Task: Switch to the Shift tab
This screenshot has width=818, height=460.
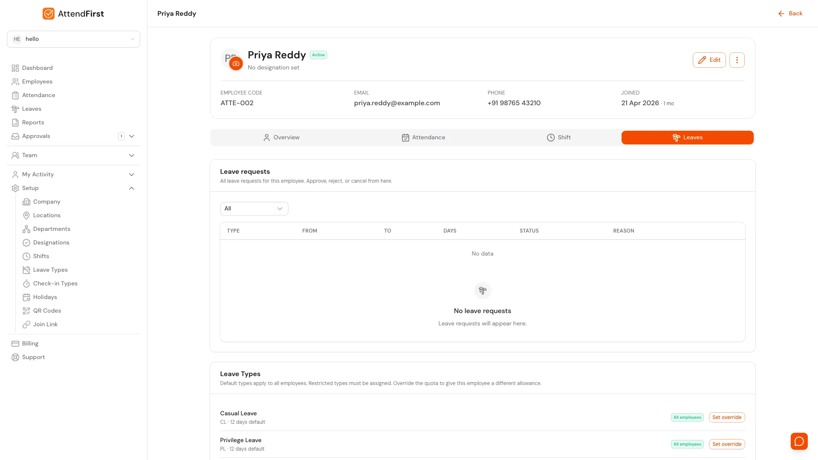Action: (559, 138)
